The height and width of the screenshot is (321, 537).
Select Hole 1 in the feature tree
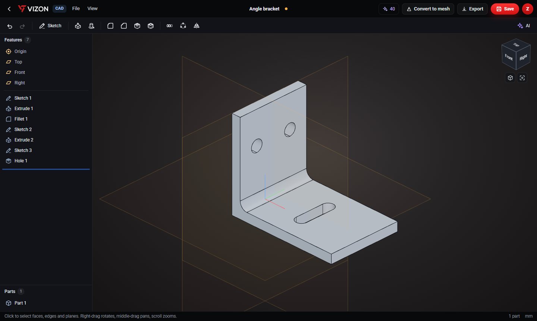[46, 161]
